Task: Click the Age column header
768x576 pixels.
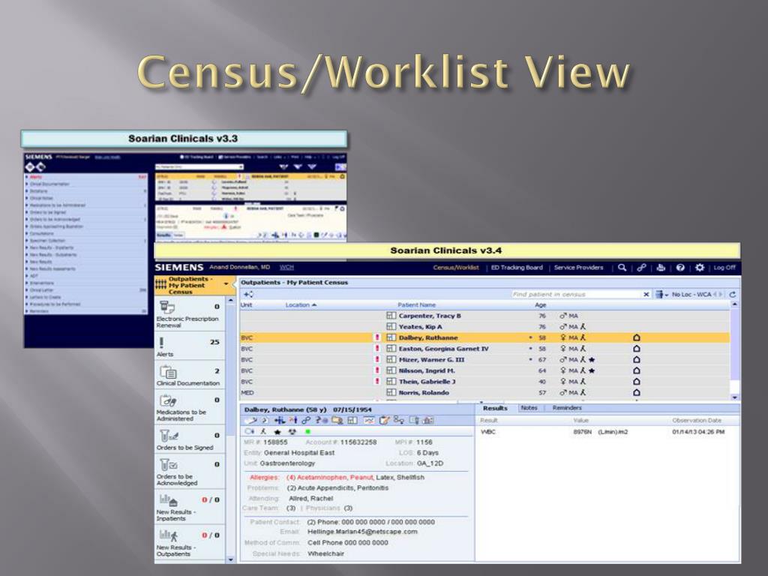Action: pos(540,305)
